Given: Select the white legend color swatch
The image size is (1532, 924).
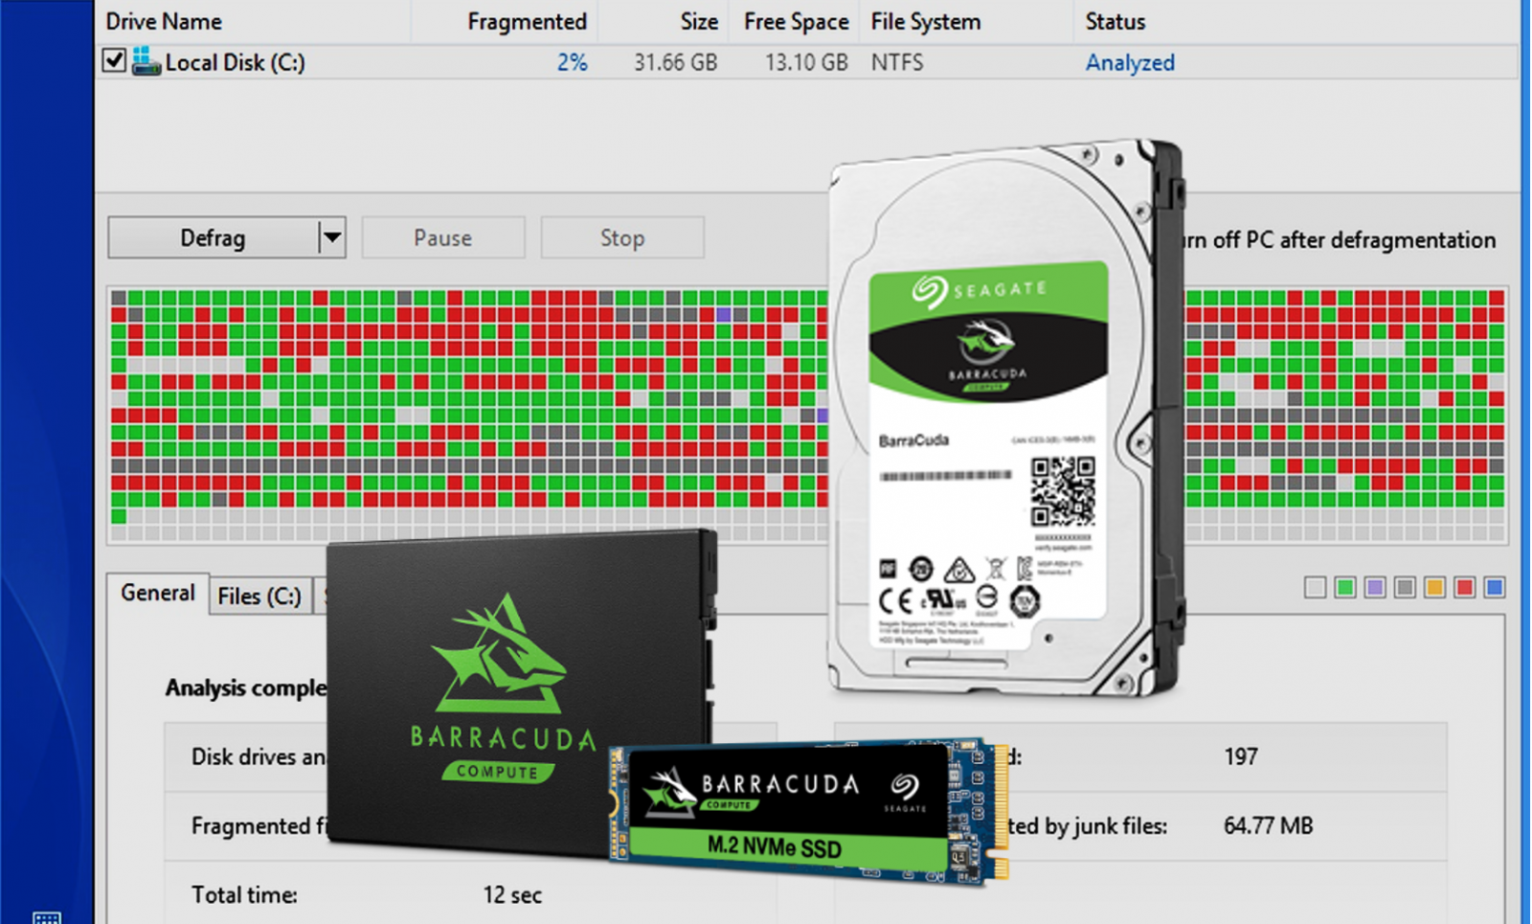Looking at the screenshot, I should click(x=1316, y=587).
